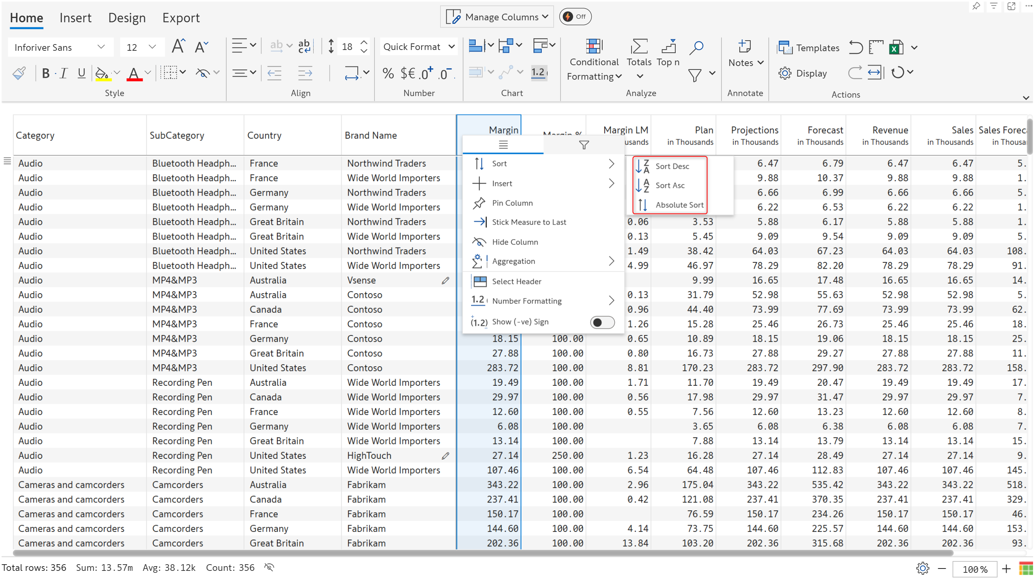
Task: Click the undo arrow icon
Action: 855,47
